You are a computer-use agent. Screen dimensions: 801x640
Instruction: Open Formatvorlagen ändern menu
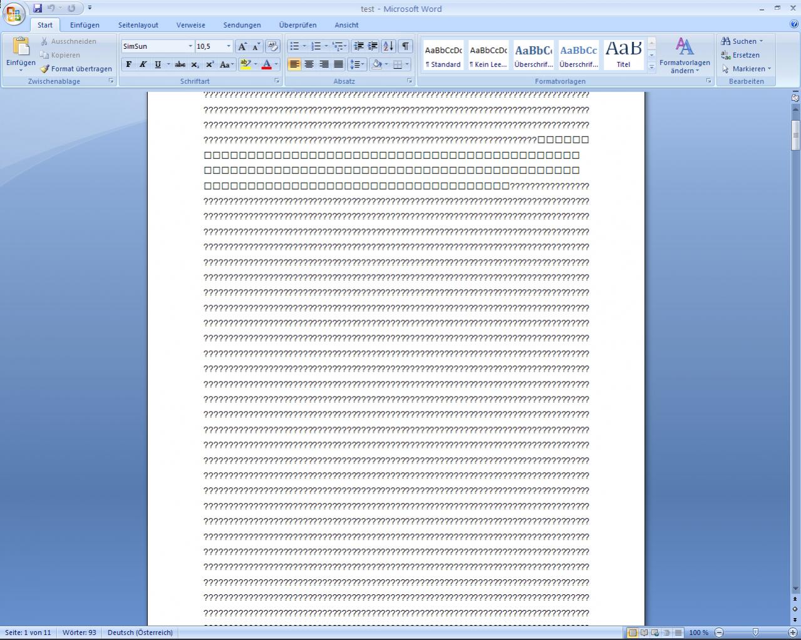[x=685, y=56]
